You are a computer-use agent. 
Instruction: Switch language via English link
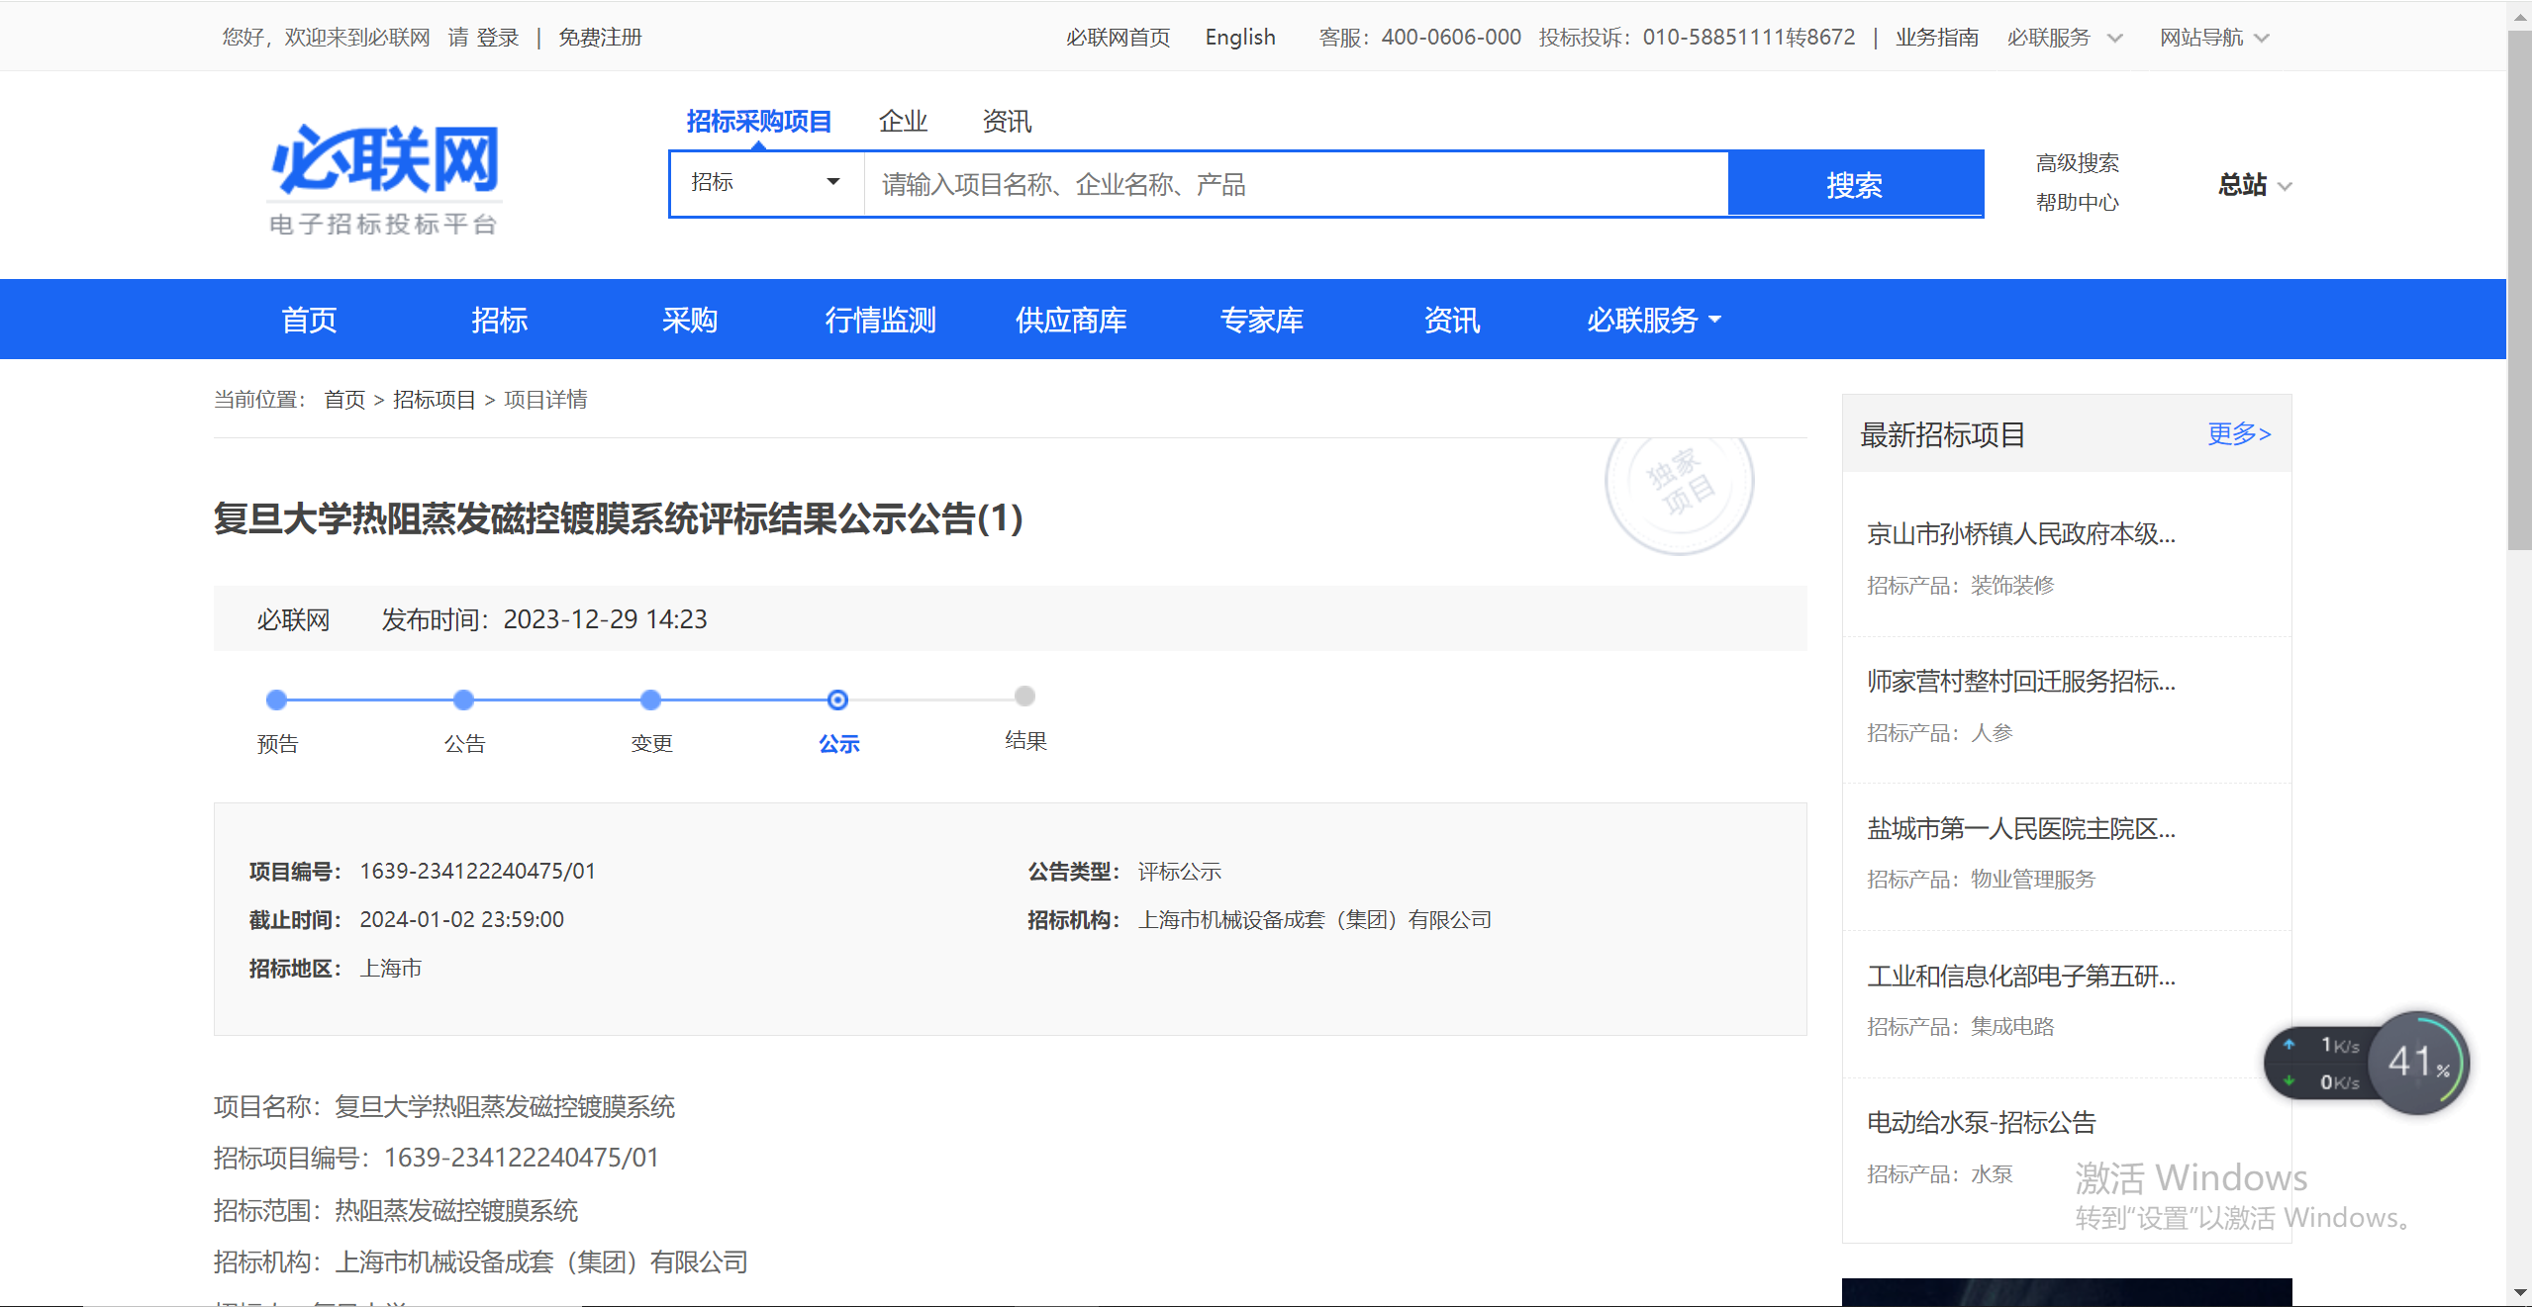[x=1240, y=38]
